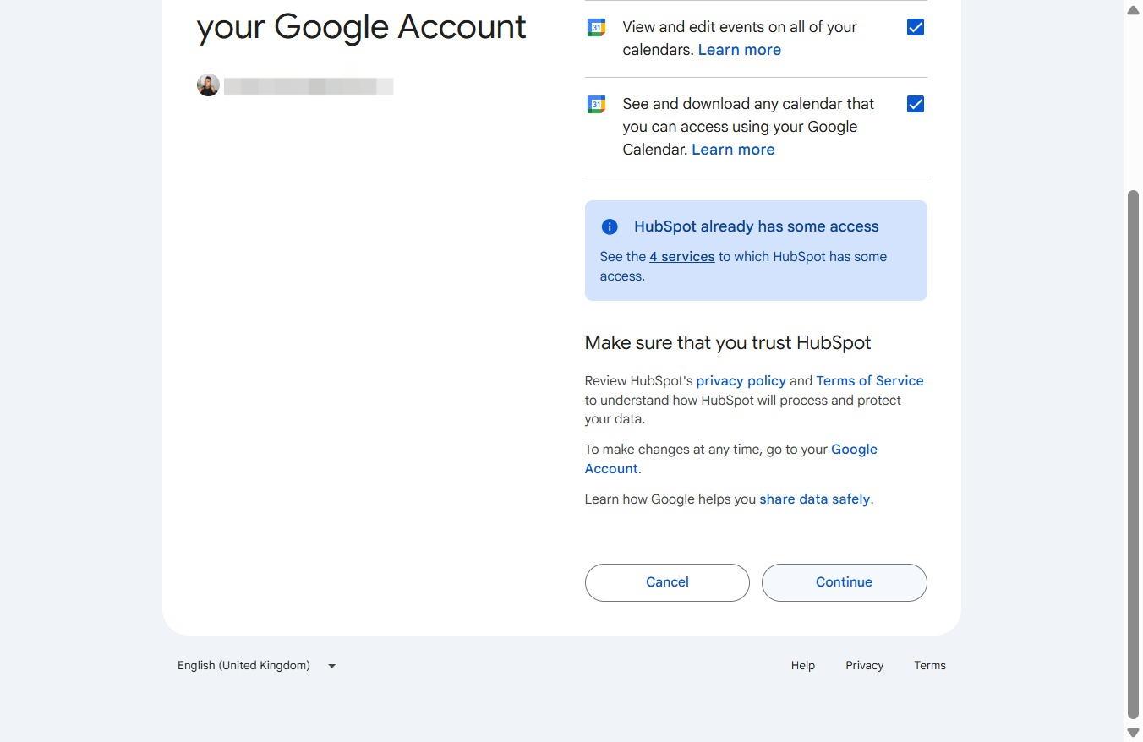Open the Terms footer link
1143x742 pixels.
pyautogui.click(x=930, y=666)
